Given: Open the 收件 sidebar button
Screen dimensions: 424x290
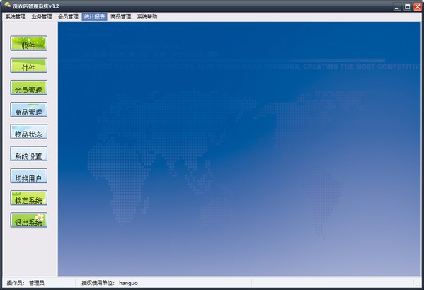Looking at the screenshot, I should coord(28,43).
